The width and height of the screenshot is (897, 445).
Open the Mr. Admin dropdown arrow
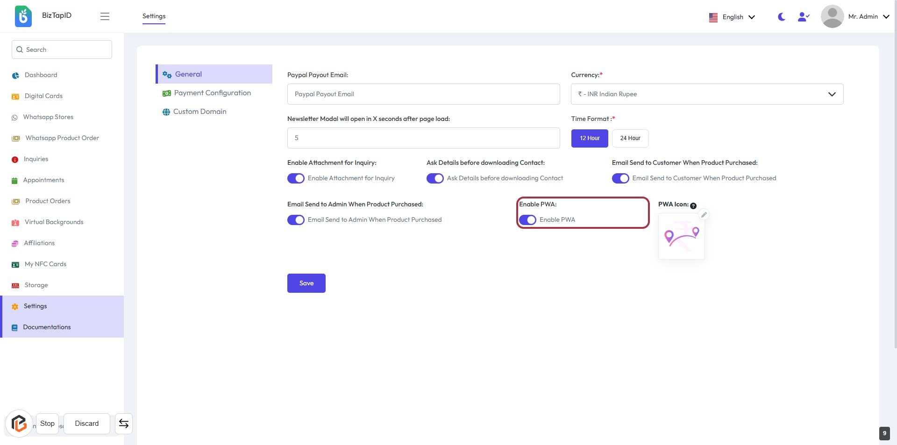pos(886,17)
